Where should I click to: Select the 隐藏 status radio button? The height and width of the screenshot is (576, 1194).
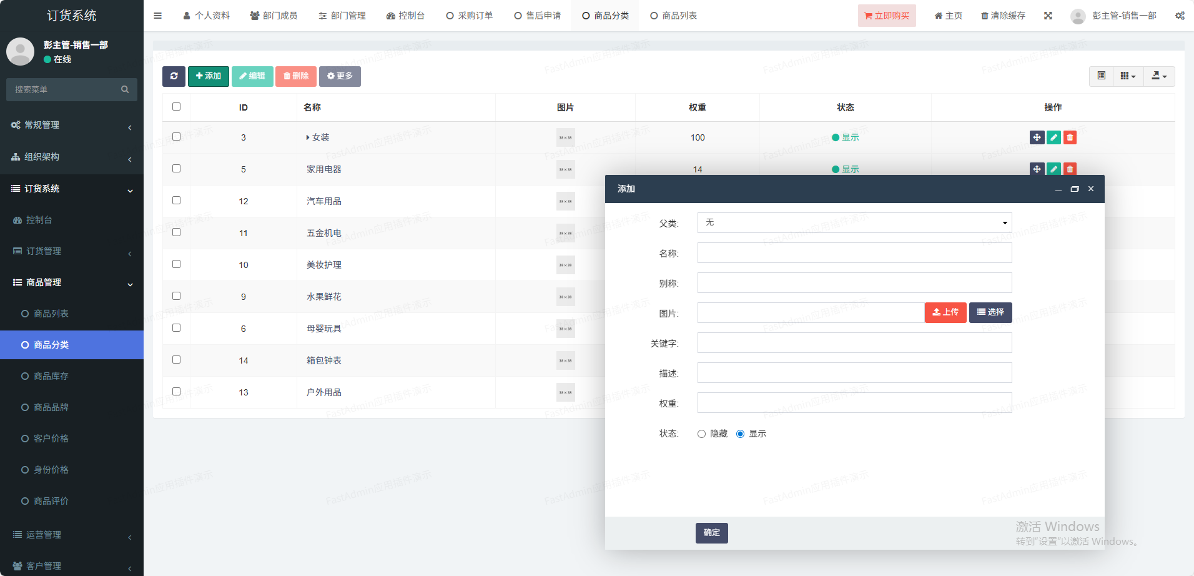702,434
